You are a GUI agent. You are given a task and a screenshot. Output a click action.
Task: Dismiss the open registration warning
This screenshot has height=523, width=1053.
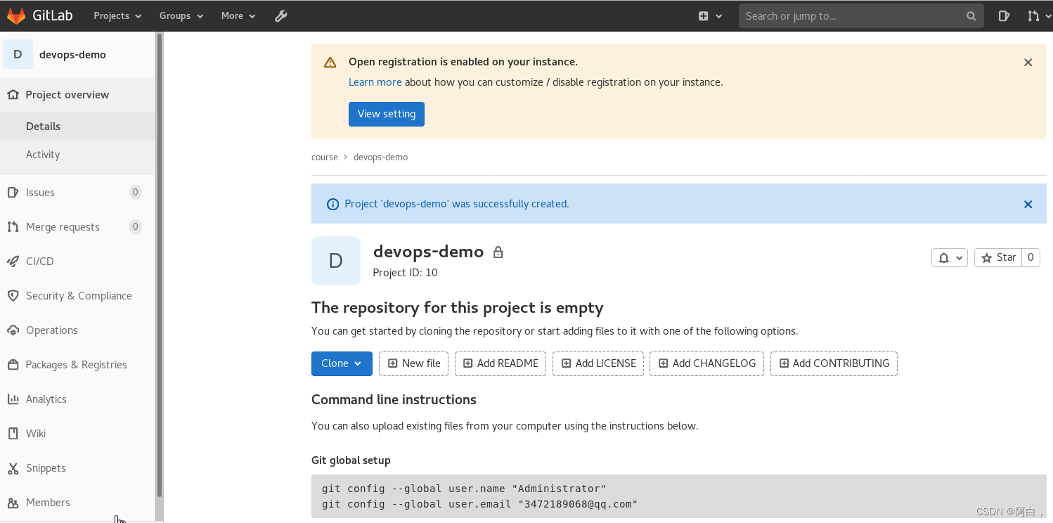coord(1028,62)
